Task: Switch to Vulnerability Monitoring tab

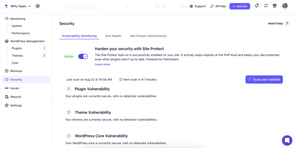Action: [79, 36]
